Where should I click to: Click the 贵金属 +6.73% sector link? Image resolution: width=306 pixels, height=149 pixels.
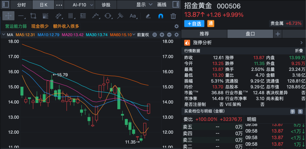pyautogui.click(x=286, y=24)
